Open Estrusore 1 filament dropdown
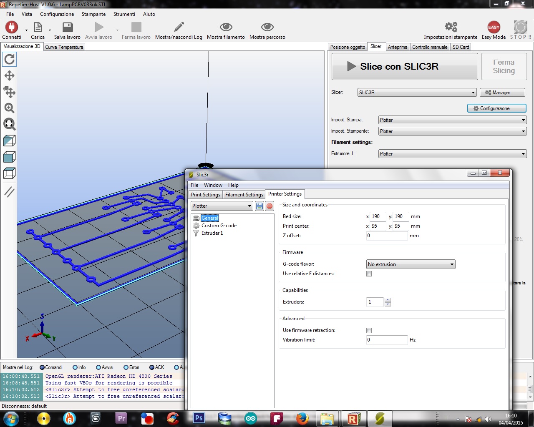 (x=452, y=154)
